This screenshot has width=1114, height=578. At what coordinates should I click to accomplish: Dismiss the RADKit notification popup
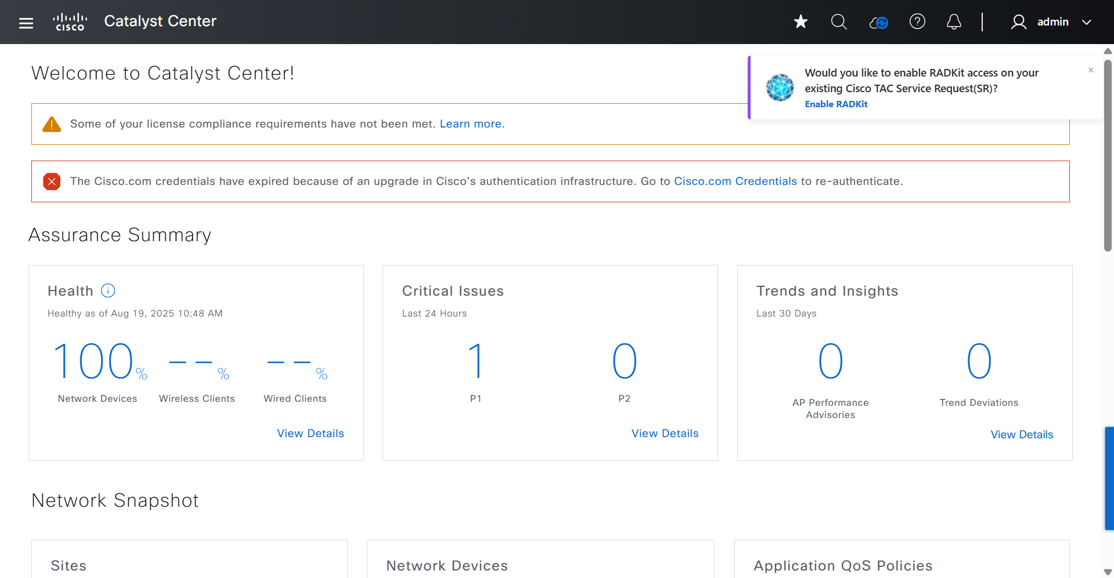1091,70
